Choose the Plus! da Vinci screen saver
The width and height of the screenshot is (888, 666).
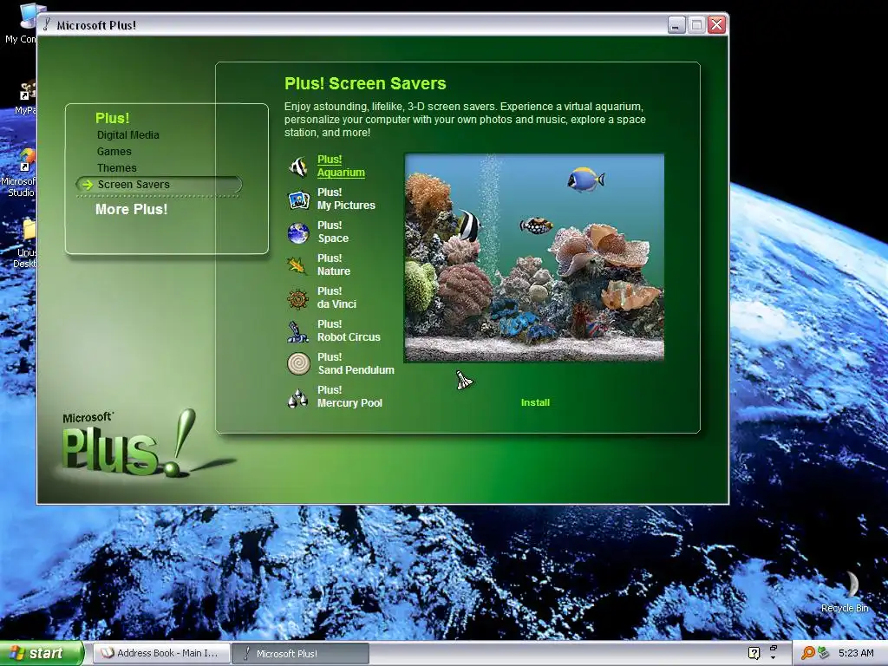(x=337, y=297)
